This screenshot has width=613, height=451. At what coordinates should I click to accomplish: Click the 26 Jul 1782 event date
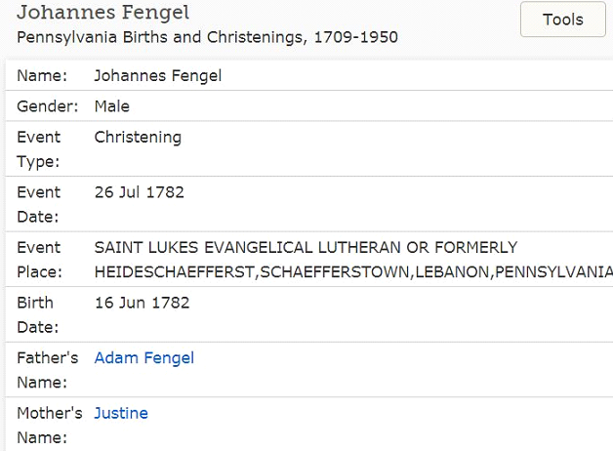point(139,192)
